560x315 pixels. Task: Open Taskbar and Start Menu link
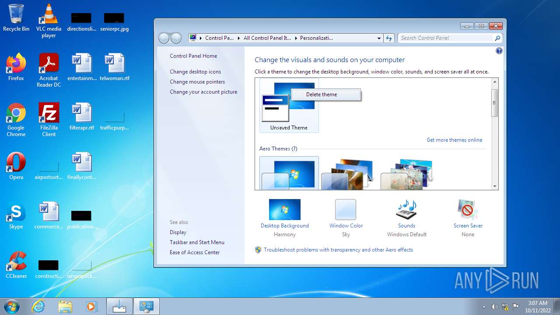tap(197, 242)
